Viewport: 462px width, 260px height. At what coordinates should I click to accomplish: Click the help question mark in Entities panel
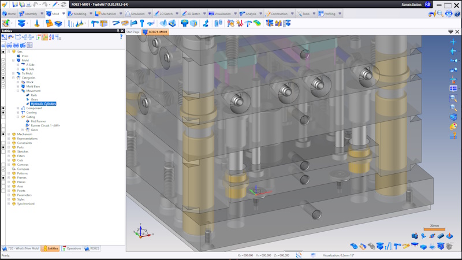click(x=121, y=37)
